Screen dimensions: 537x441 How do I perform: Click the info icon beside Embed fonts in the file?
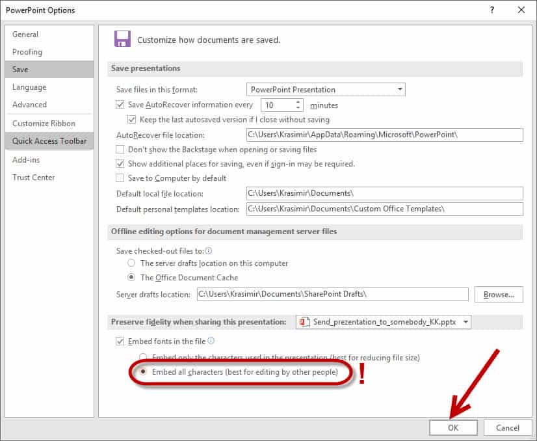pyautogui.click(x=211, y=341)
